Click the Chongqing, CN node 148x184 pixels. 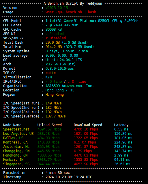pyautogui.click(x=16, y=151)
